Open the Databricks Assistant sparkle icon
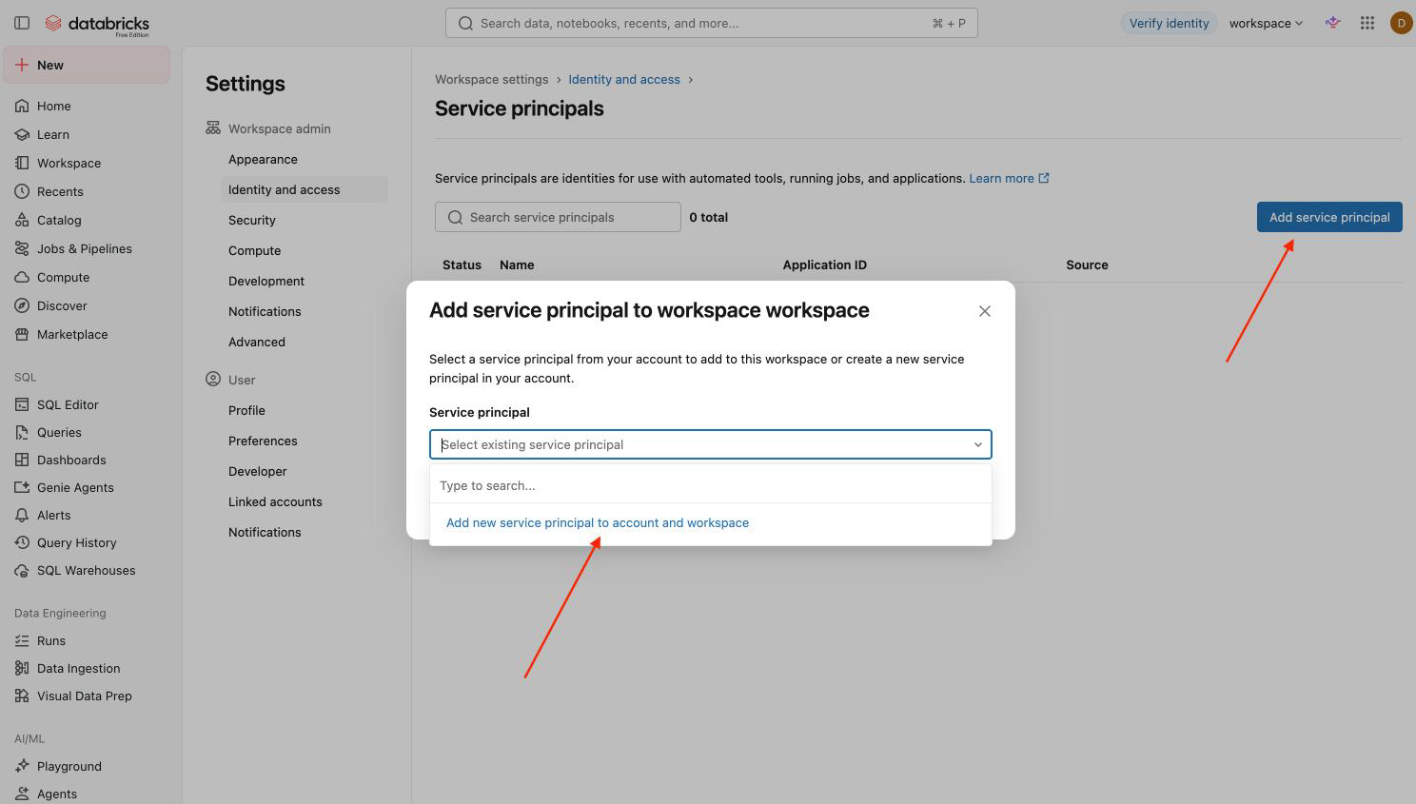Screen dimensions: 1416x804 click(1333, 23)
